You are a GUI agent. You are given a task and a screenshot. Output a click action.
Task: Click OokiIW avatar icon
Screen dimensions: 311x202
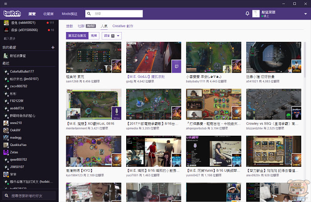click(x=6, y=130)
